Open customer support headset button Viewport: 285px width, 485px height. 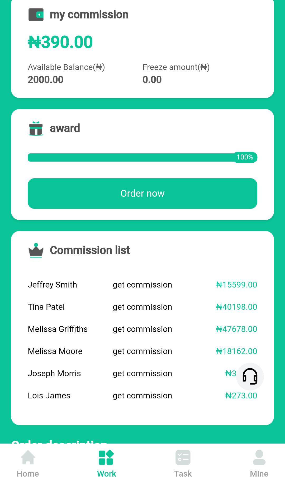250,376
